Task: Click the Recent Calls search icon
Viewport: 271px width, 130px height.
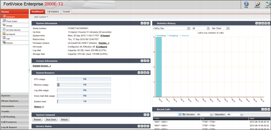Action: (180, 114)
